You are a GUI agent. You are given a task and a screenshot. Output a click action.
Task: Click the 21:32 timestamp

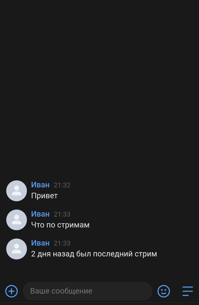pos(62,185)
